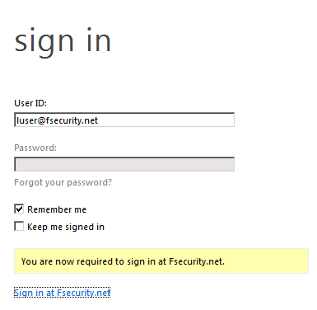Click the empty right side of User ID box
This screenshot has height=310, width=317.
[x=166, y=120]
